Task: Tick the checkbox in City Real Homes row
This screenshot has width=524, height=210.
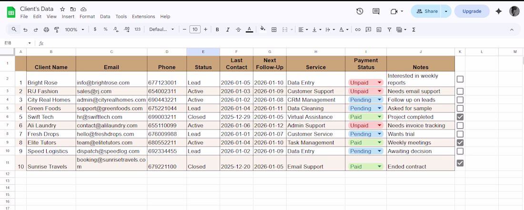Action: (460, 100)
